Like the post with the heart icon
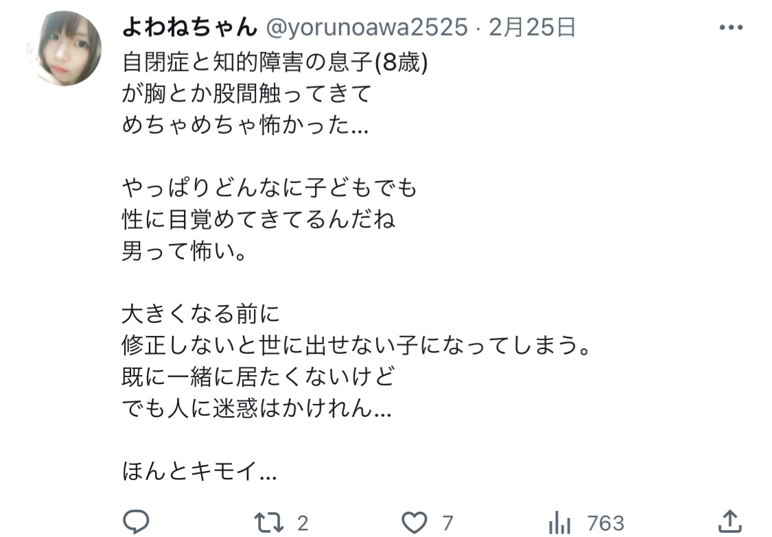 click(x=414, y=523)
